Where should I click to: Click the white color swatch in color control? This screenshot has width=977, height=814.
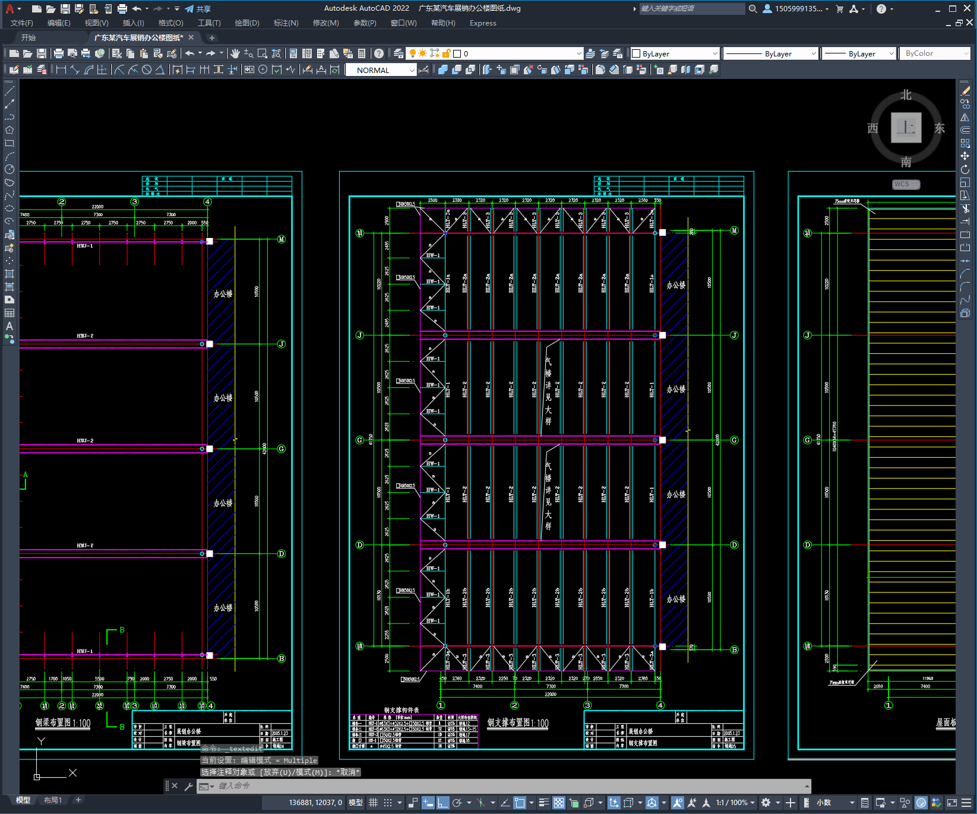[x=636, y=53]
